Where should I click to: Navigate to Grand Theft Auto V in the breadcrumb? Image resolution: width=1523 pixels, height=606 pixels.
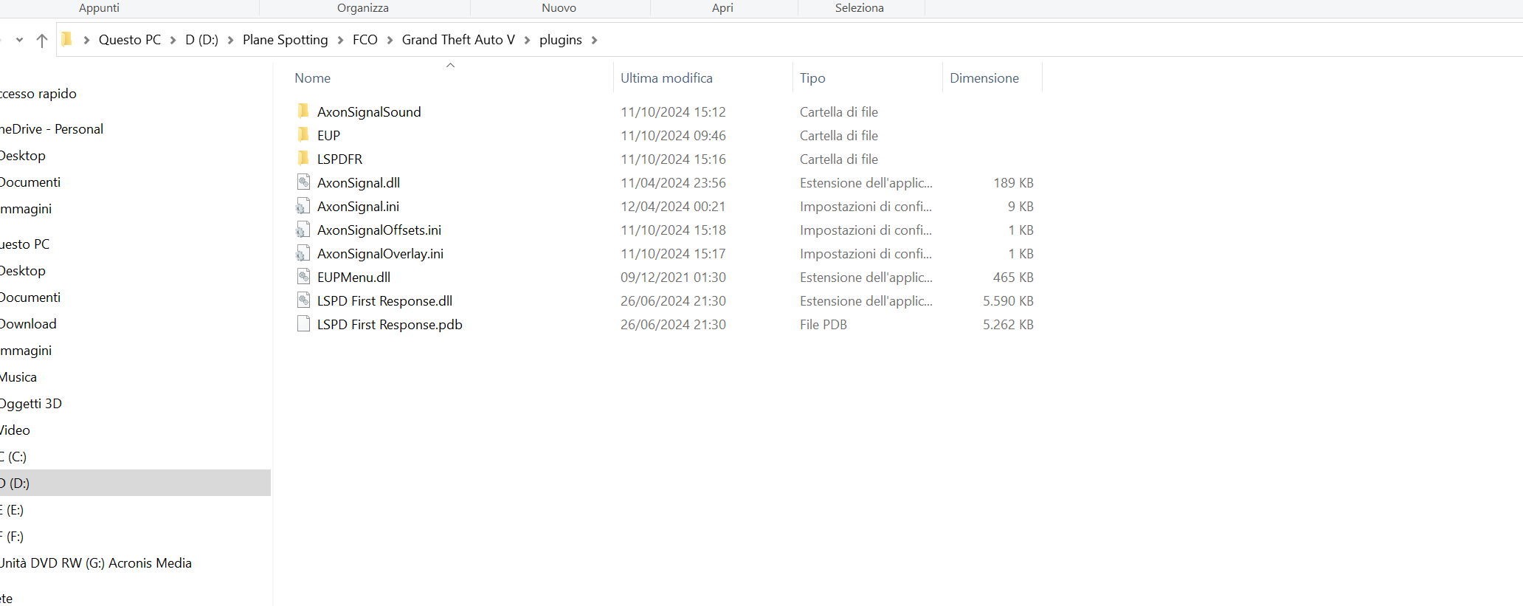coord(458,40)
